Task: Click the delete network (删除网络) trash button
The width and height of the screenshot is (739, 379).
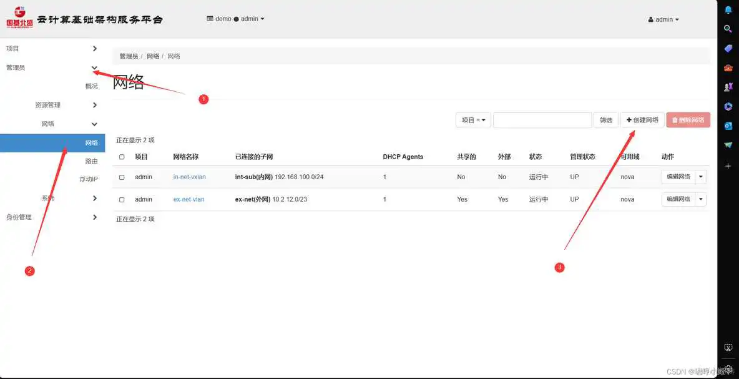Action: click(688, 119)
